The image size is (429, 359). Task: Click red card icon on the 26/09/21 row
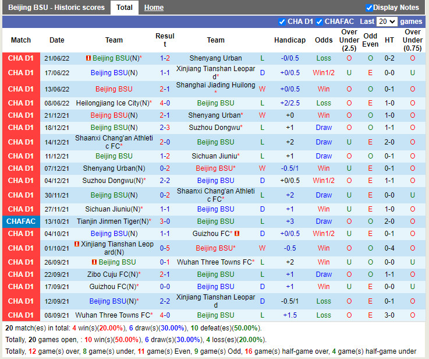pyautogui.click(x=94, y=262)
